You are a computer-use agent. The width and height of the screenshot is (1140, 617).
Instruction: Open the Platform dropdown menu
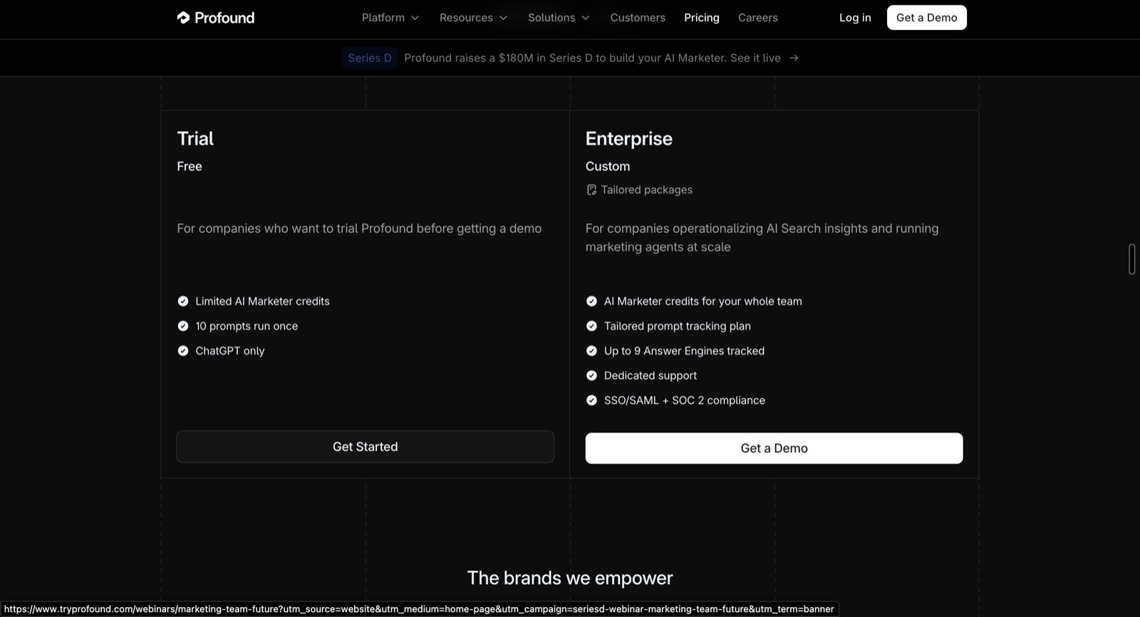(390, 18)
